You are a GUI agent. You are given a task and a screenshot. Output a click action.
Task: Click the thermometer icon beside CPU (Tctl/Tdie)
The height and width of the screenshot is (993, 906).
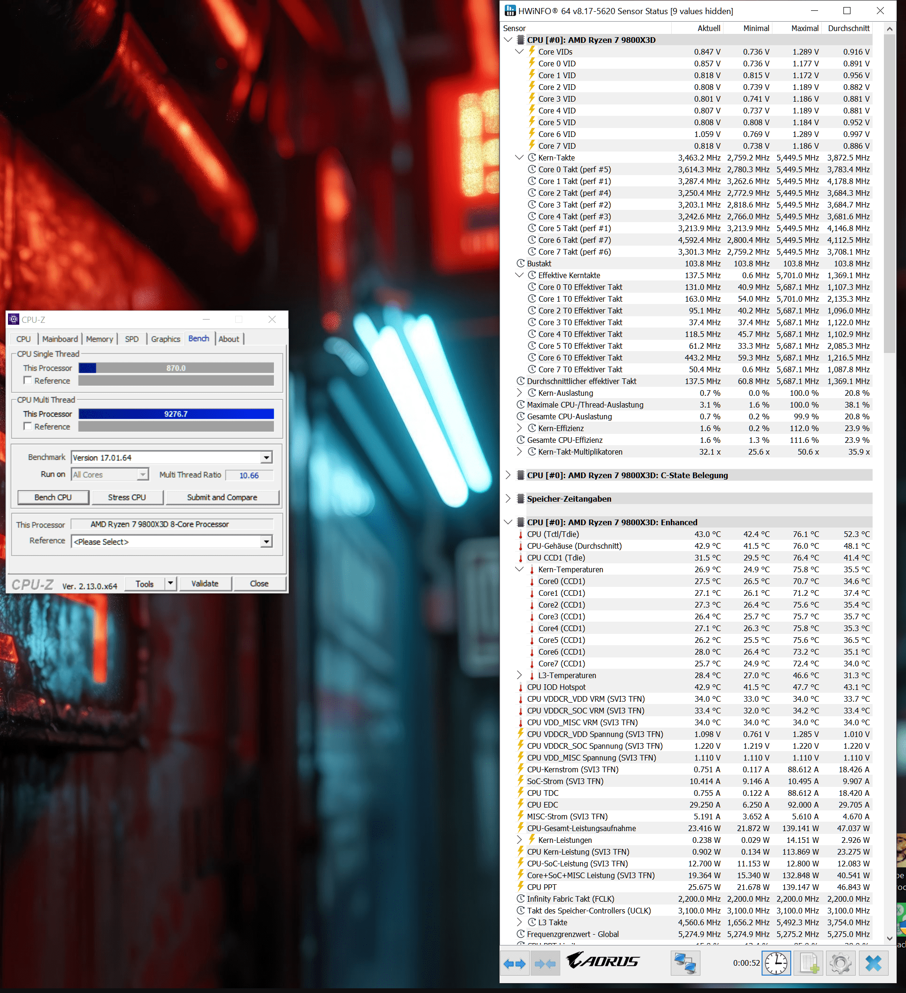(520, 535)
